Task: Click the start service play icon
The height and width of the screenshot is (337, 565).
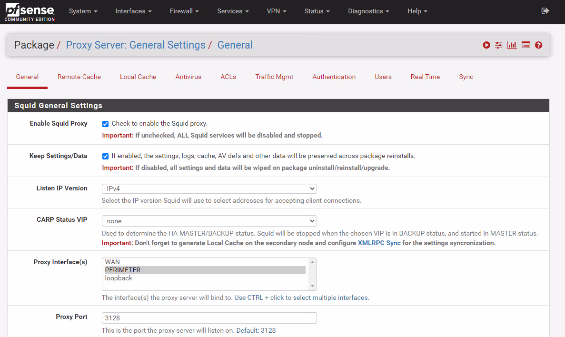Action: pos(486,45)
